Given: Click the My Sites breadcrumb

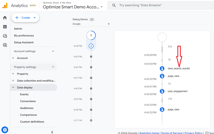Looking at the screenshot, I should (67, 3).
